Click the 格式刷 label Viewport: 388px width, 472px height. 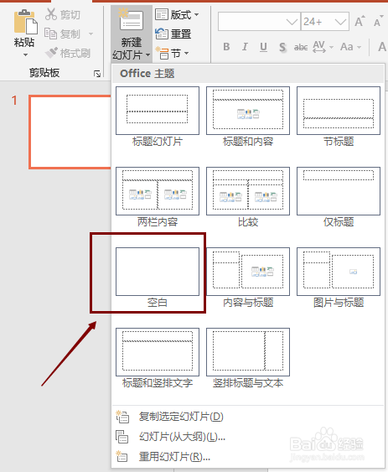75,54
